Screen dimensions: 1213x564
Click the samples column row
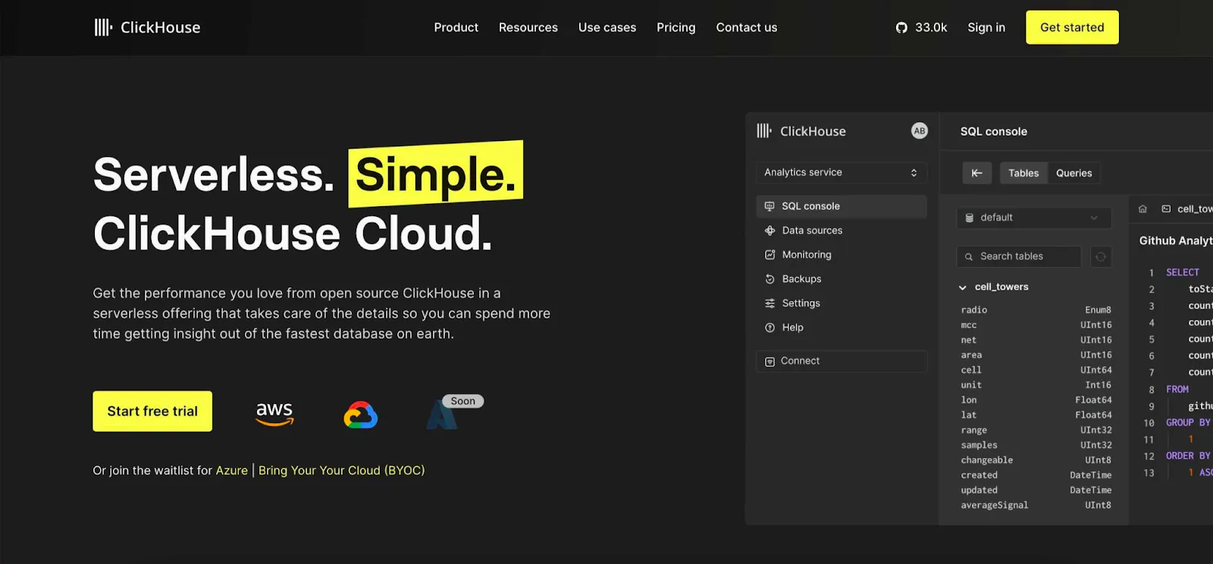pos(1036,445)
